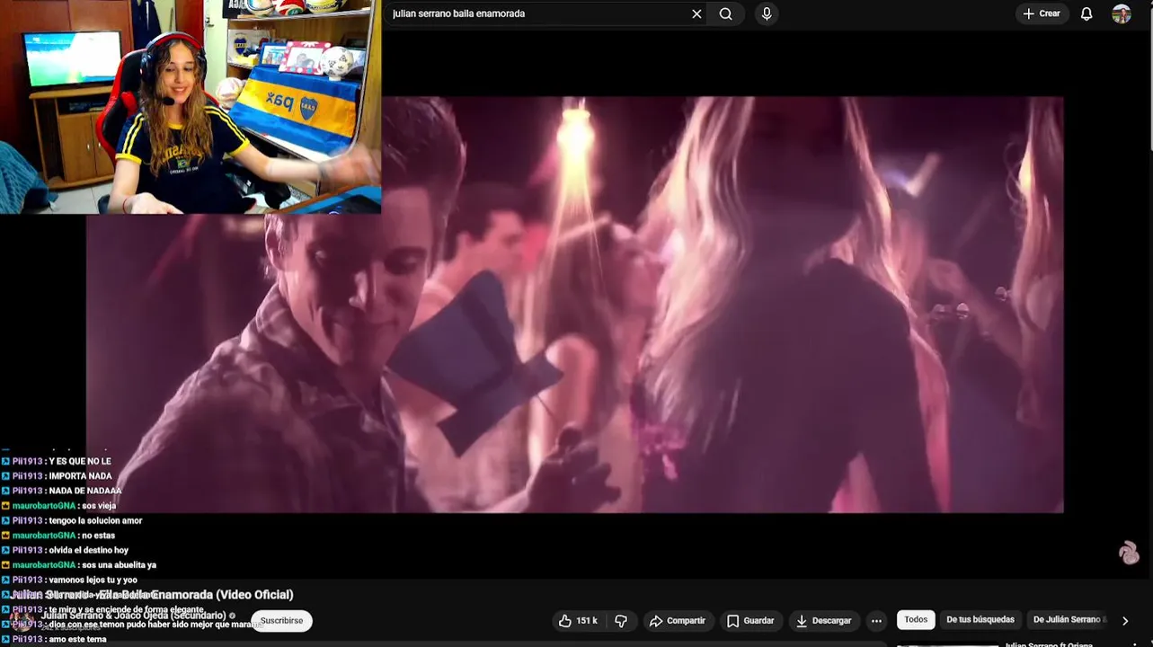1153x647 pixels.
Task: Click username maurobartoGNA beside 'no estas'
Action: pyautogui.click(x=44, y=536)
